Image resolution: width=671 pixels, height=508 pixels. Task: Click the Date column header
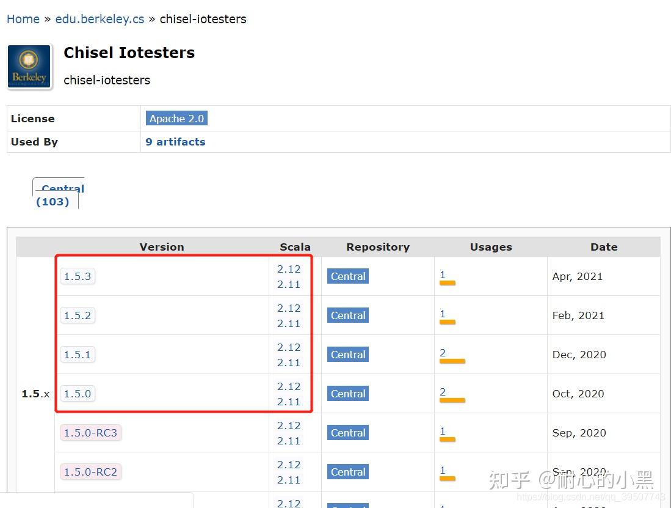tap(604, 247)
